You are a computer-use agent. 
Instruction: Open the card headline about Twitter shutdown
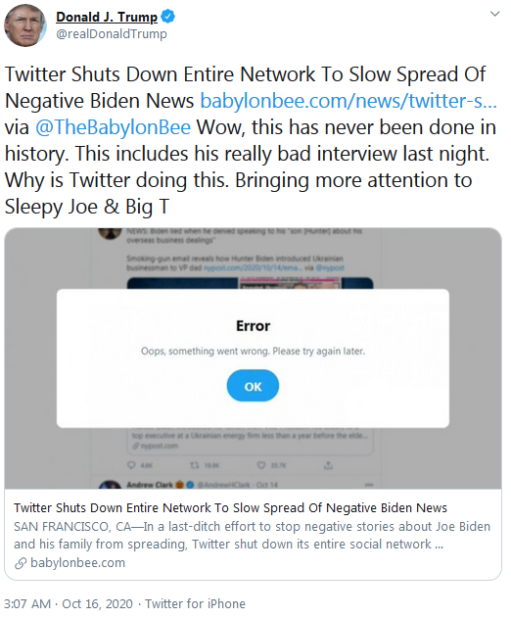pos(230,508)
